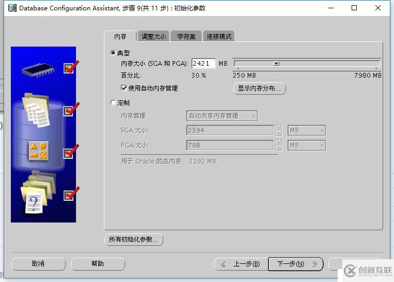Click the 上一步(B) button
This screenshot has width=394, height=282.
pyautogui.click(x=241, y=264)
